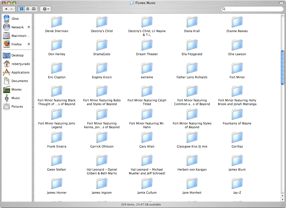
Task: Select the Gary Allan folder
Action: tap(147, 140)
